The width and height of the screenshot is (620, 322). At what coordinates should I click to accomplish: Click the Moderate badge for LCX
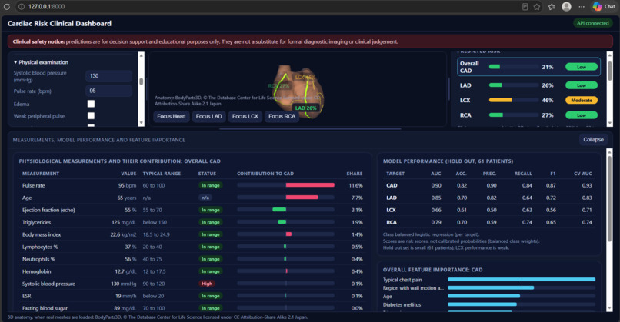pos(582,101)
